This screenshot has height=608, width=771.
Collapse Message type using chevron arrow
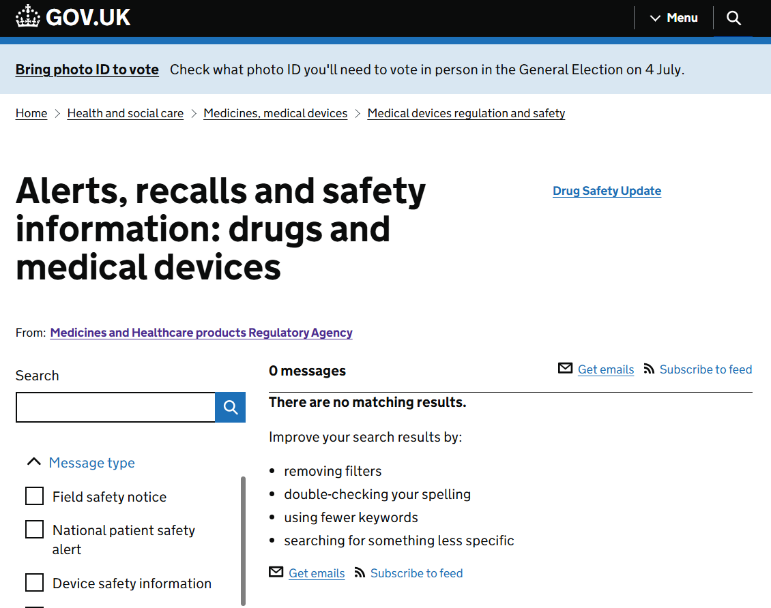34,461
